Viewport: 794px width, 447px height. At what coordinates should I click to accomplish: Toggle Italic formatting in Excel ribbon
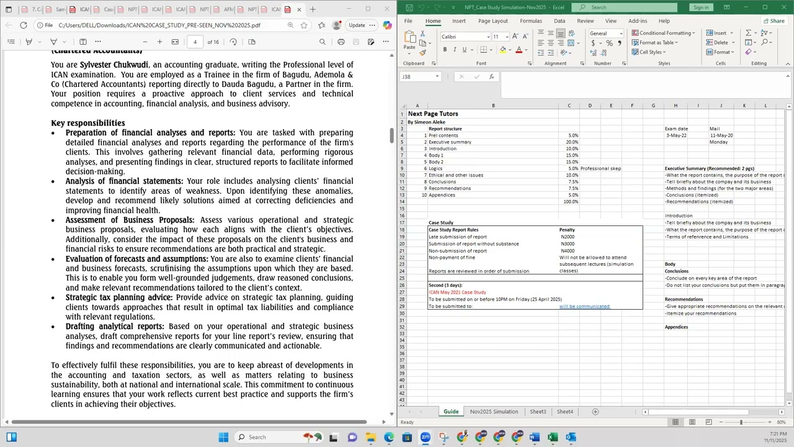[x=454, y=50]
